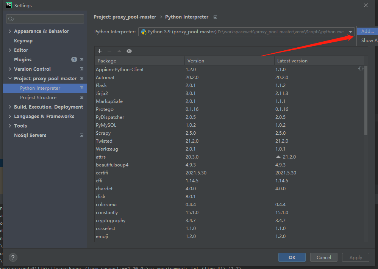Open the Python Interpreter dropdown arrow
Screen dimensions: 378x269
pos(350,32)
